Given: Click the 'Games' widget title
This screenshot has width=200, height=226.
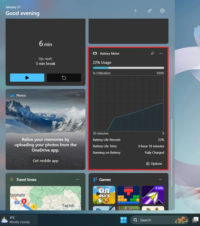Looking at the screenshot, I should (x=105, y=180).
